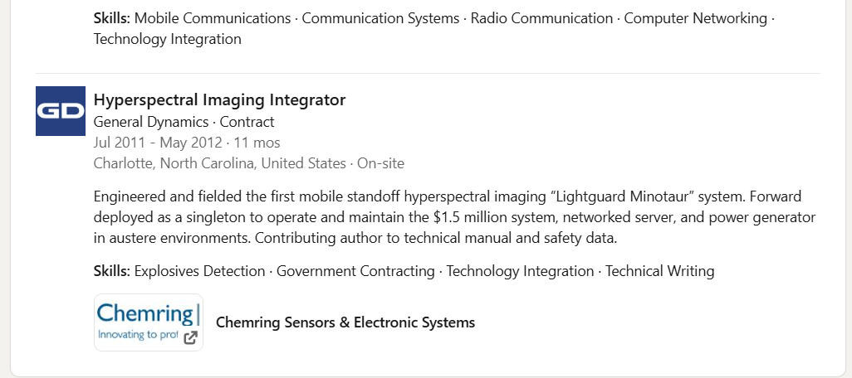Screen dimensions: 852x378
Task: Click the Mobile Communications skill
Action: (213, 18)
